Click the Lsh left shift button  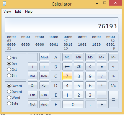point(33,95)
